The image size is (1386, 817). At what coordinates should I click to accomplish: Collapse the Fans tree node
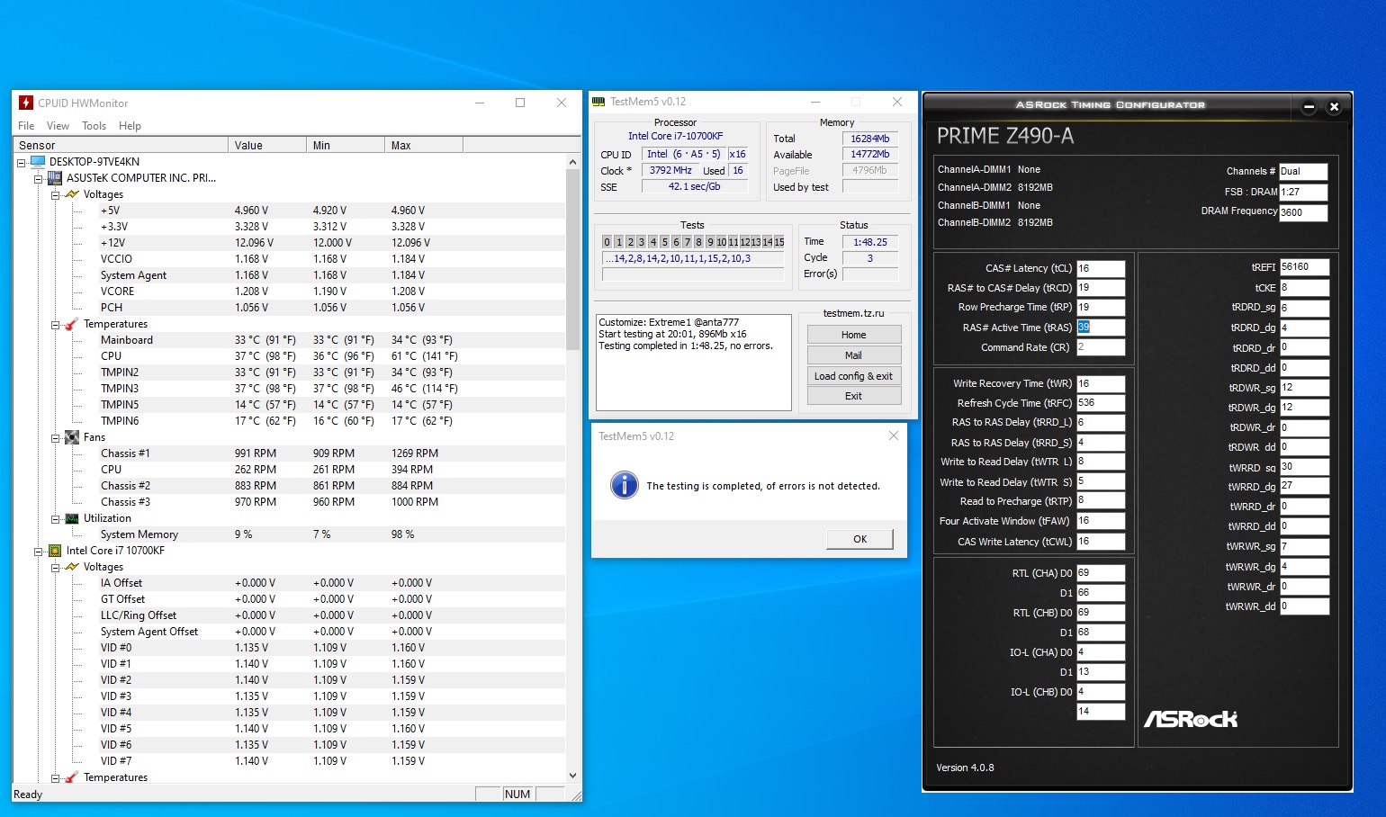[x=55, y=437]
